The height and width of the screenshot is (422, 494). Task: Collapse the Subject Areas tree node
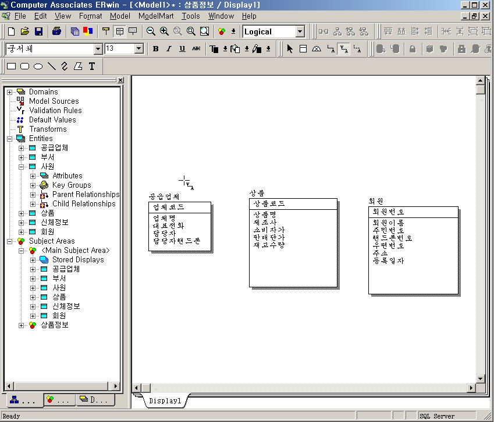10,241
